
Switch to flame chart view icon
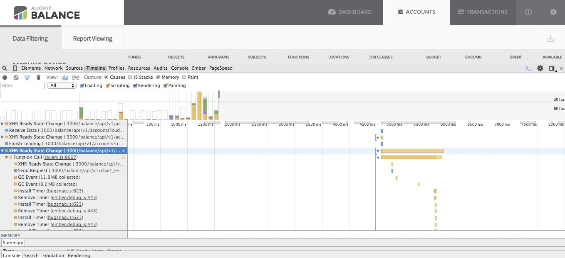(x=76, y=77)
